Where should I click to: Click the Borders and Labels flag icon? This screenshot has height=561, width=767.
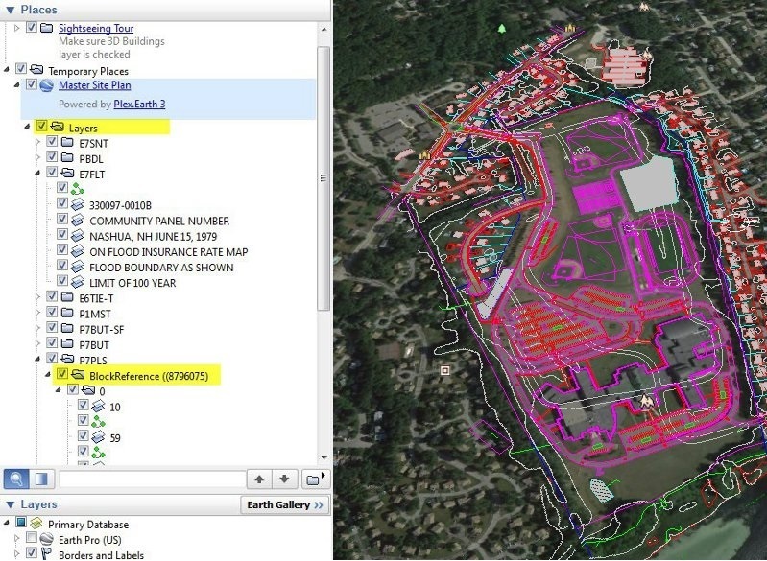pyautogui.click(x=48, y=554)
